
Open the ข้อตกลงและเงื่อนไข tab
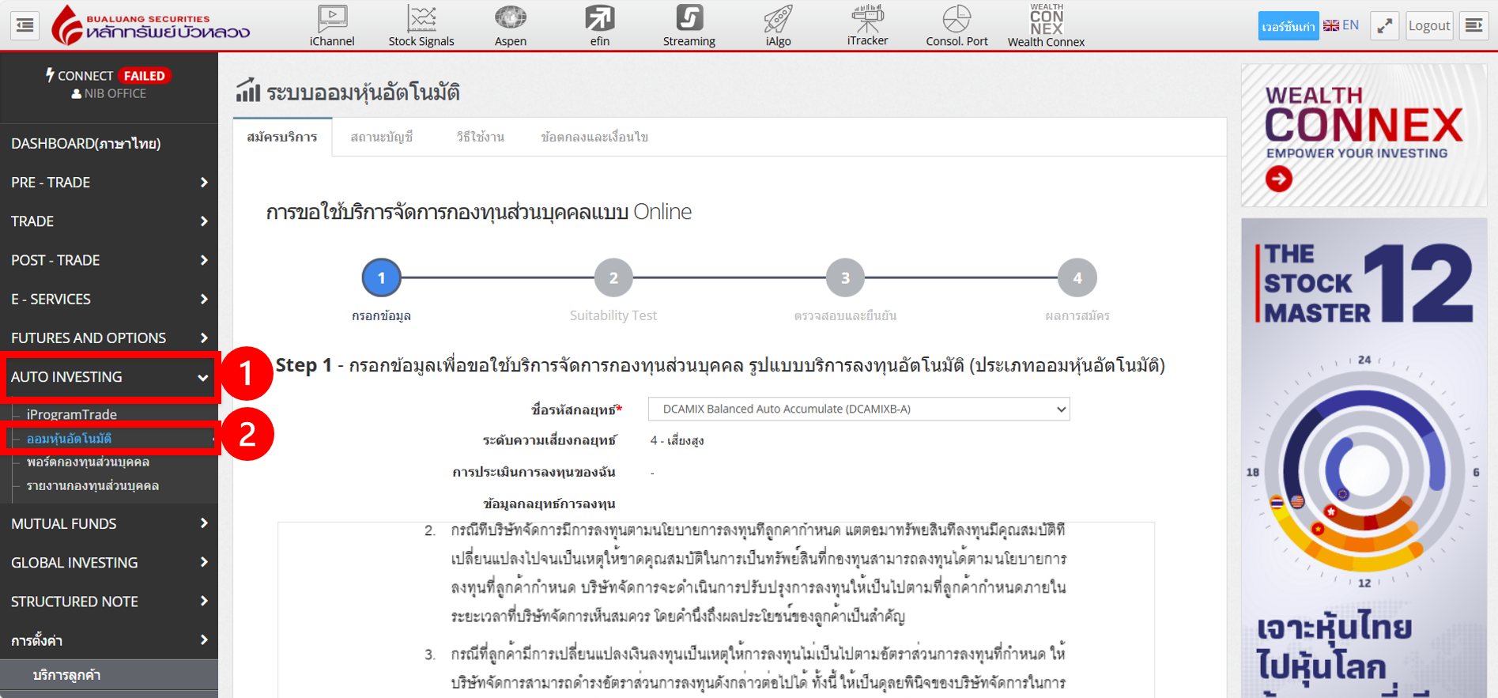(594, 138)
